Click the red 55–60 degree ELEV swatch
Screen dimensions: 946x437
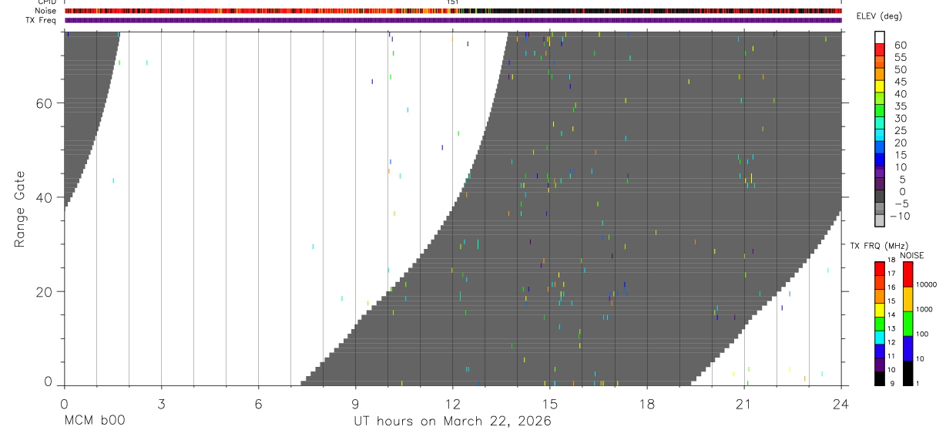(x=880, y=49)
